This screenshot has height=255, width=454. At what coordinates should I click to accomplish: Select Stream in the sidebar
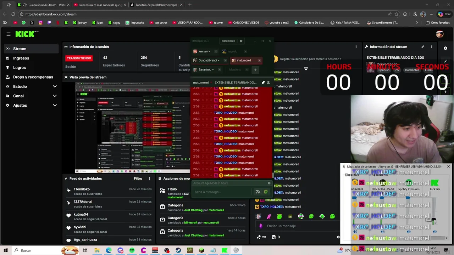click(31, 49)
